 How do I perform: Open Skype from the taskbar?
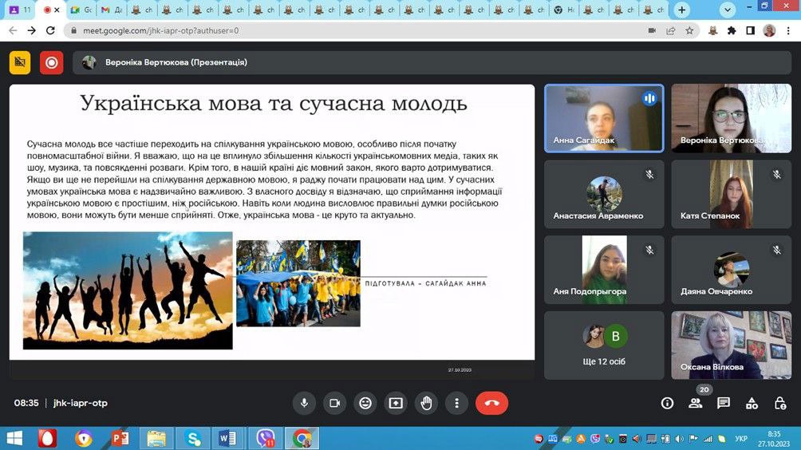pos(193,438)
